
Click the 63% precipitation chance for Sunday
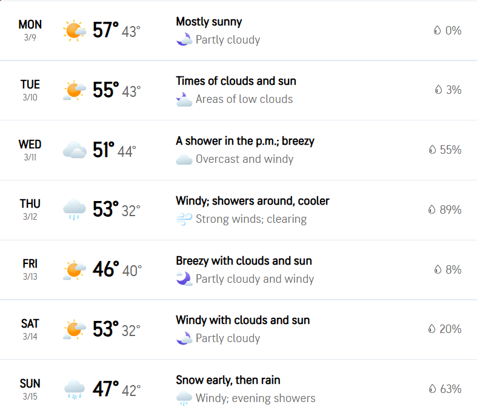pos(450,389)
